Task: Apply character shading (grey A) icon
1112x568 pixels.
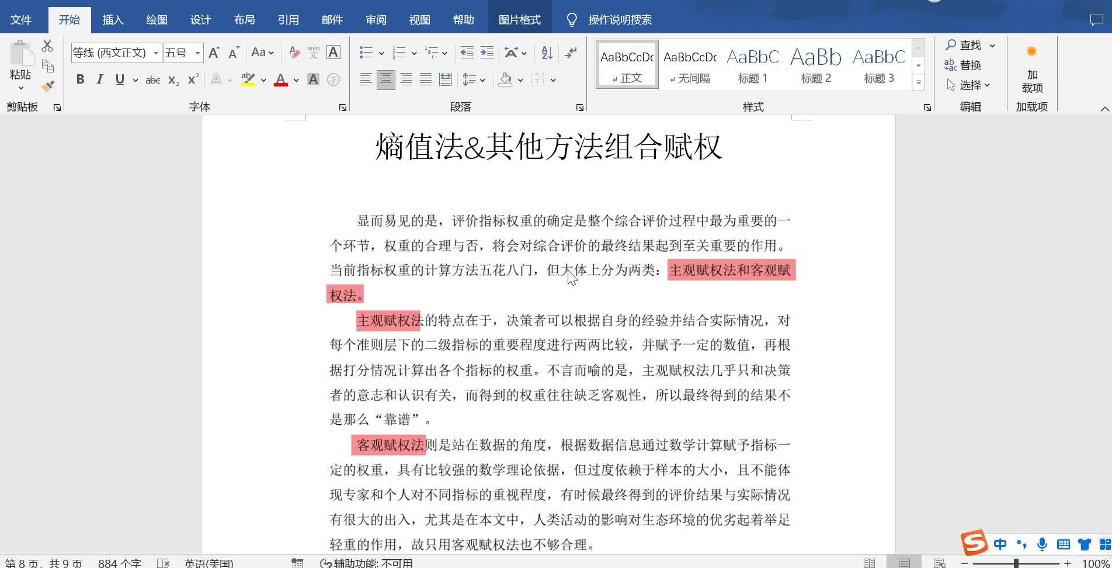Action: coord(314,79)
